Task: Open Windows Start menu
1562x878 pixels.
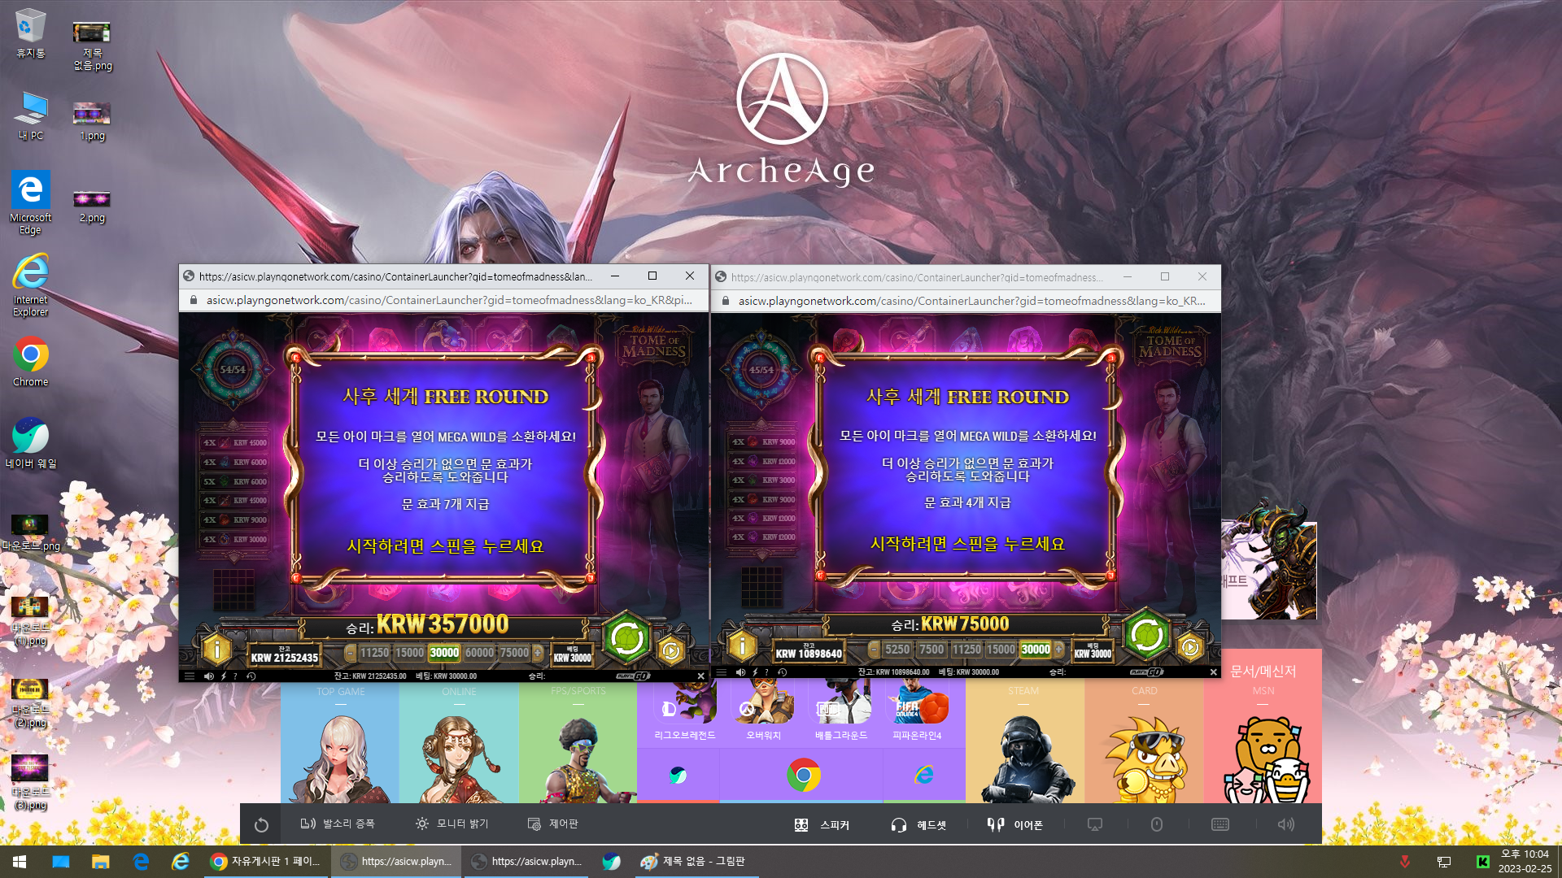Action: pos(20,862)
